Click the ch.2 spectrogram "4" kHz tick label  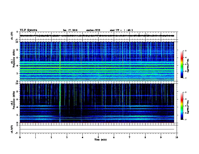pyautogui.click(x=17, y=107)
